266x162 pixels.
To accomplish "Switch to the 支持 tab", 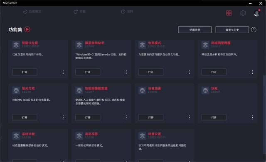I will point(127,12).
